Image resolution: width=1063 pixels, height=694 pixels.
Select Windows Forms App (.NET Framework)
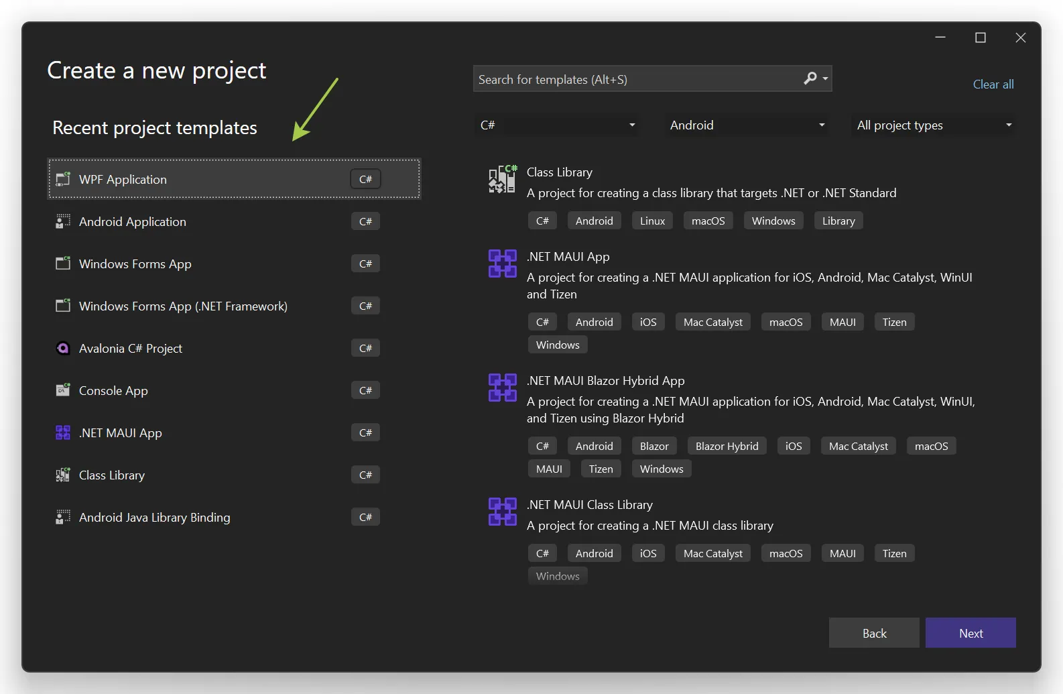tap(234, 306)
